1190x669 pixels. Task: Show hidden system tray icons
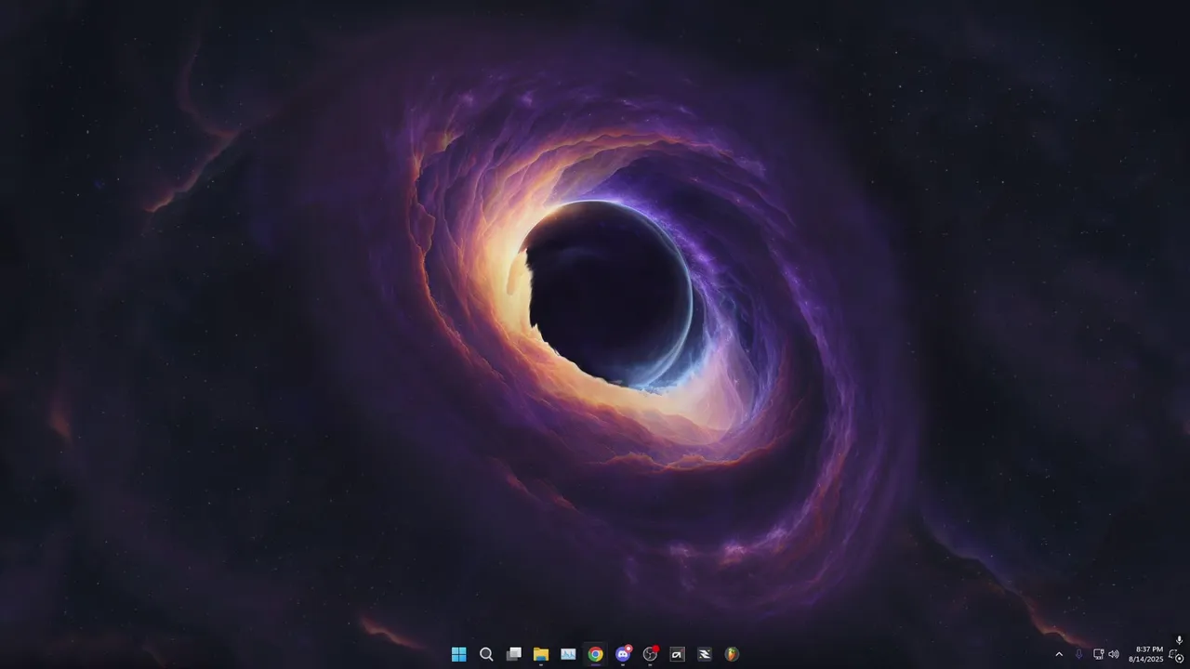pos(1059,654)
